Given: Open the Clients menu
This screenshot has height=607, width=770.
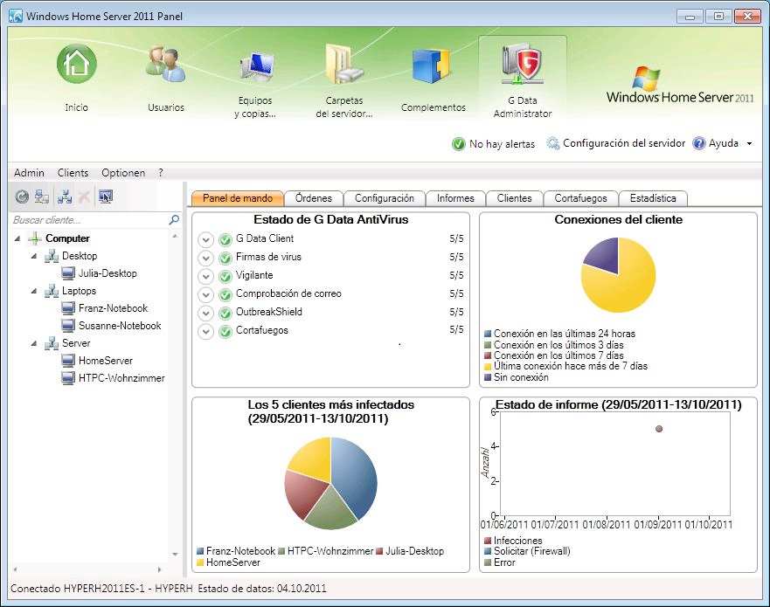Looking at the screenshot, I should (x=73, y=173).
